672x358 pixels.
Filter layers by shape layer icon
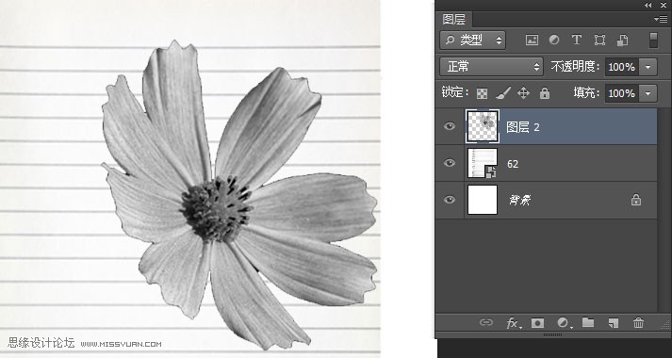[x=599, y=41]
